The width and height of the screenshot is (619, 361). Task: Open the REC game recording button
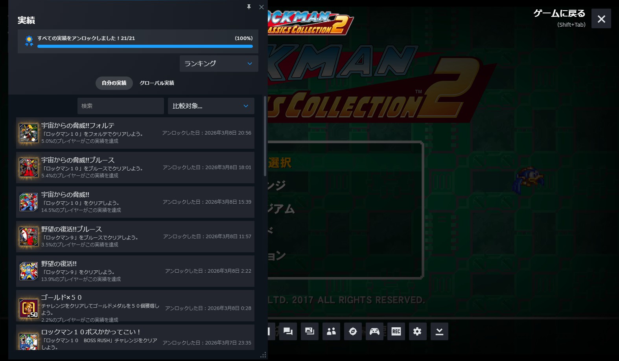[396, 332]
